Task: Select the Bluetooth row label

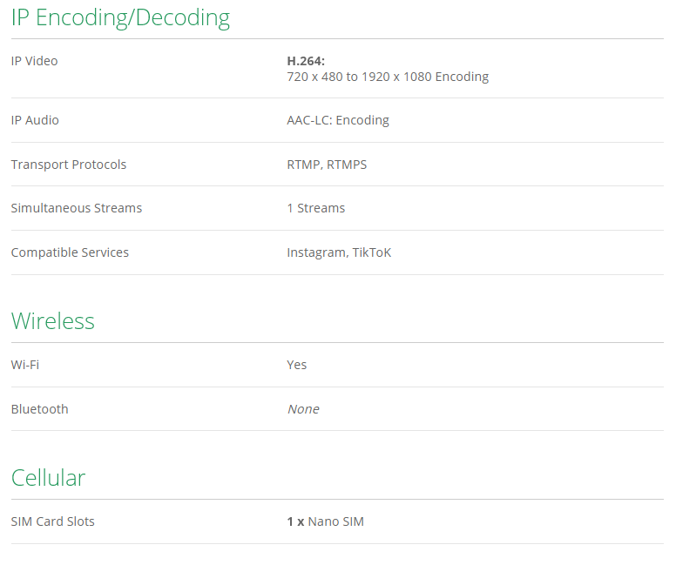Action: coord(39,409)
